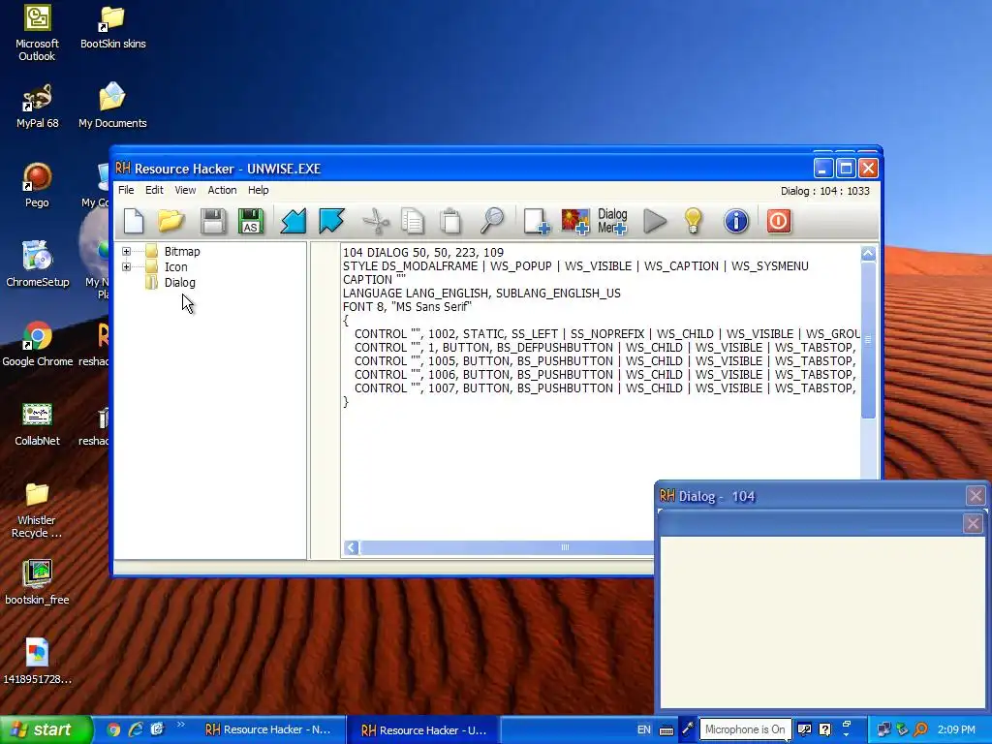Click the Dialog Menu add icon
This screenshot has height=744, width=992.
tap(612, 221)
